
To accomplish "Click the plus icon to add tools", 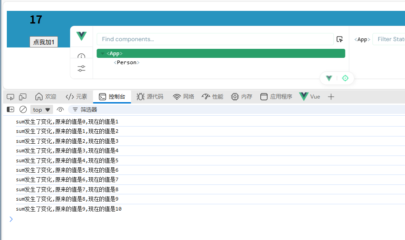I will point(331,97).
